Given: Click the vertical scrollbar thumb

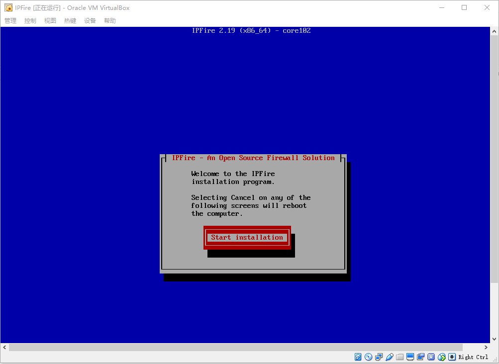Looking at the screenshot, I should (494, 159).
